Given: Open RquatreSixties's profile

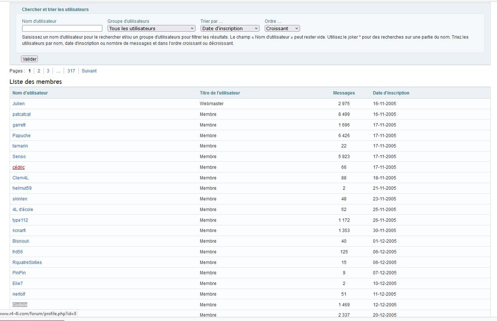Looking at the screenshot, I should tap(27, 262).
